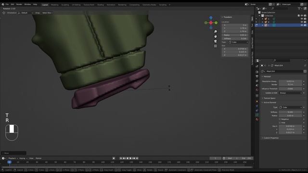Open the Select Box drag dropdown
The image size is (308, 173).
click(47, 13)
